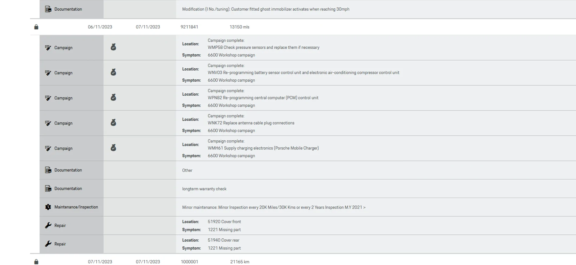Viewport: 576px width, 265px height.
Task: Click the document icon on the 'Other' documentation row
Action: [x=48, y=170]
